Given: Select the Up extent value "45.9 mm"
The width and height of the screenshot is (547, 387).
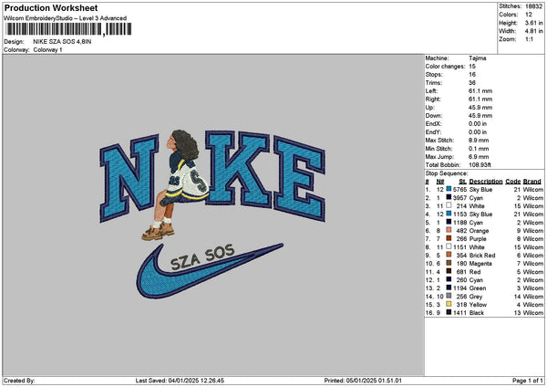Looking at the screenshot, I should [480, 107].
